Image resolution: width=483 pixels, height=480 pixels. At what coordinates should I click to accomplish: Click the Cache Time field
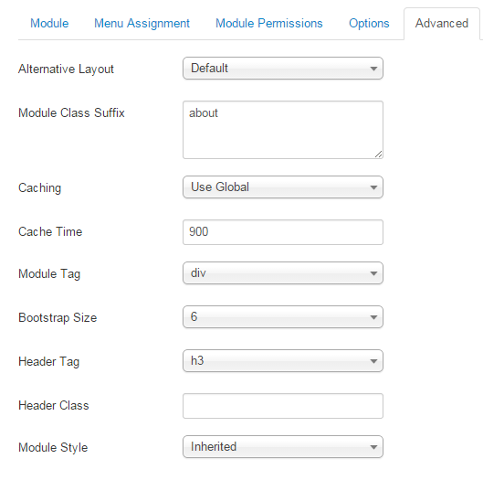pyautogui.click(x=283, y=232)
